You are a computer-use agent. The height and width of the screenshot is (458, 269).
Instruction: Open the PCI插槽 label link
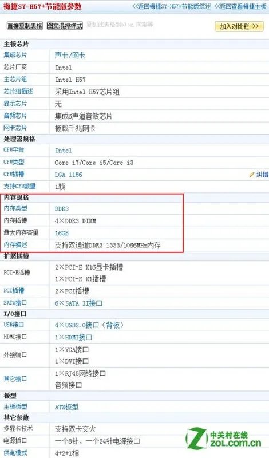coord(14,291)
